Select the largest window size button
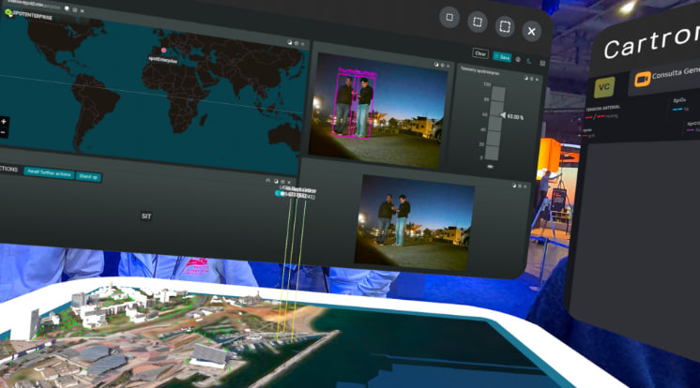The width and height of the screenshot is (700, 388). coord(505,26)
